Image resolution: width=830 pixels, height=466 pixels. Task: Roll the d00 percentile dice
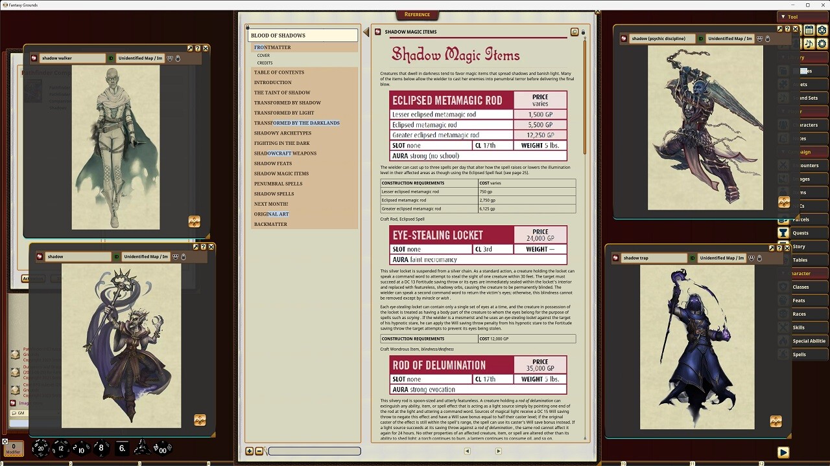(x=162, y=449)
